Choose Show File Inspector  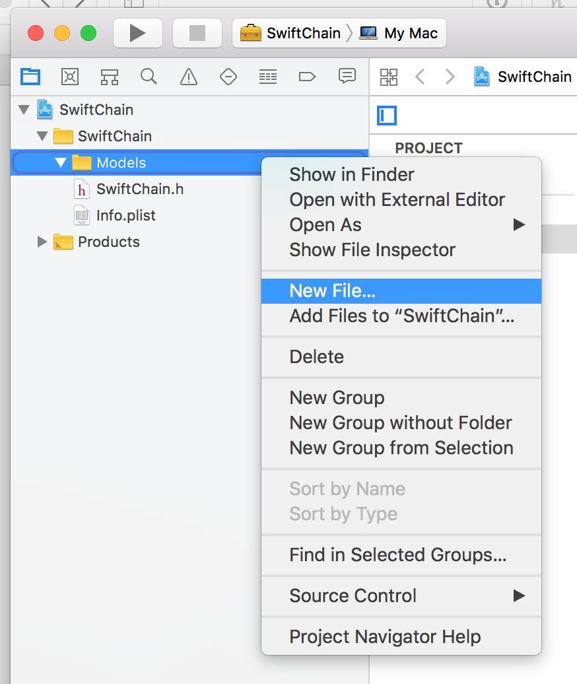pos(401,250)
